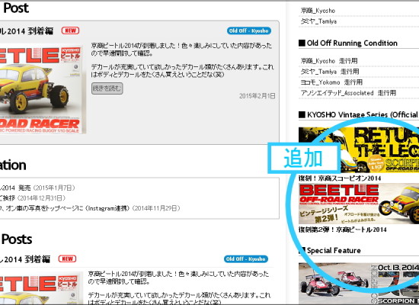Click the Return of the Legend Scorpion banner
The height and width of the screenshot is (305, 419).
pyautogui.click(x=359, y=149)
